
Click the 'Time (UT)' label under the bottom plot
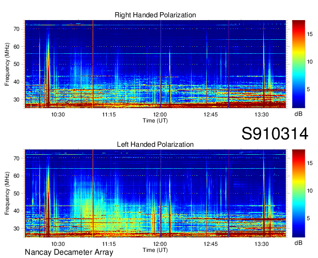click(x=155, y=250)
